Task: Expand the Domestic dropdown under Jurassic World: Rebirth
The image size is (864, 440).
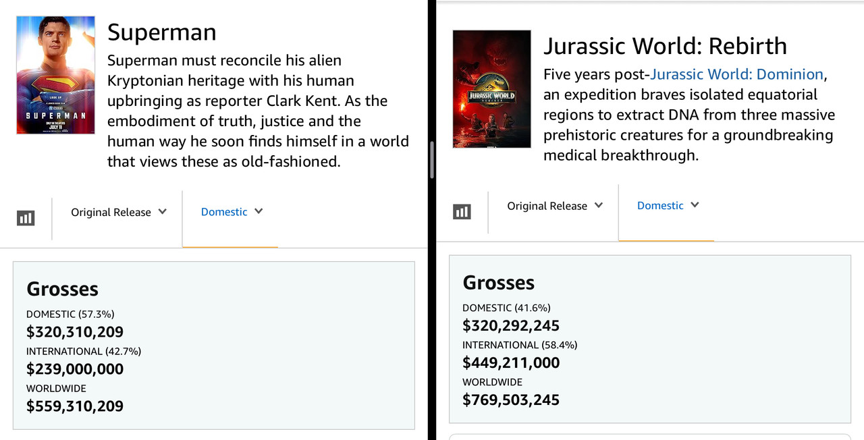Action: tap(668, 206)
